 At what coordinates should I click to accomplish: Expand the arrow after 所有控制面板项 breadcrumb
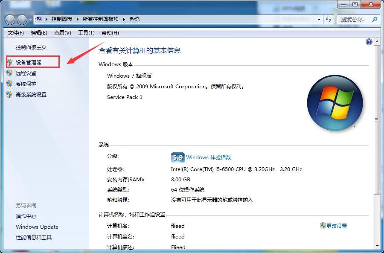pos(124,19)
